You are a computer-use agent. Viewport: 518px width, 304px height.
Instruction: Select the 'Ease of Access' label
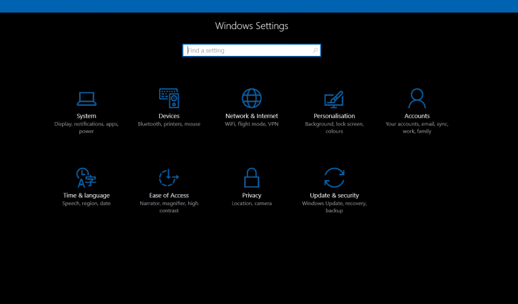[169, 195]
